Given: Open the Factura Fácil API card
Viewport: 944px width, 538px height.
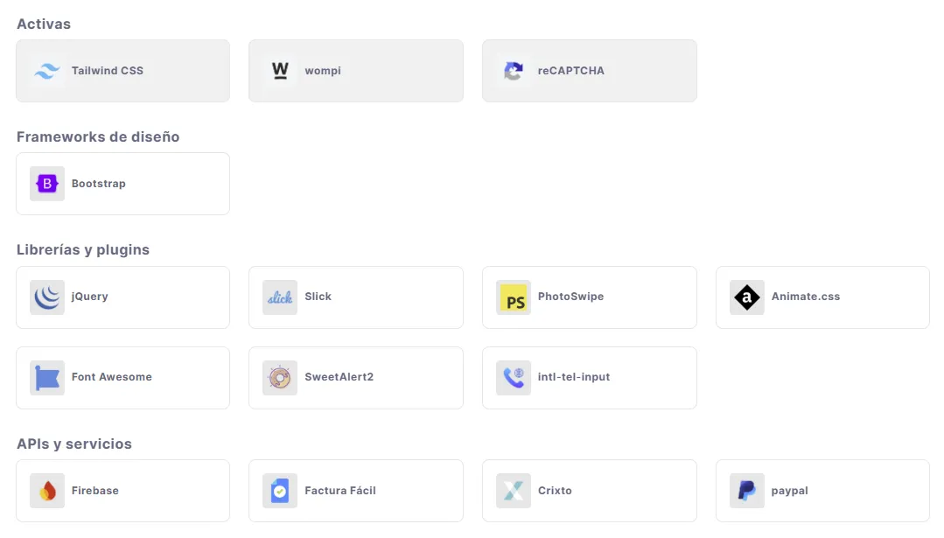Looking at the screenshot, I should 355,490.
